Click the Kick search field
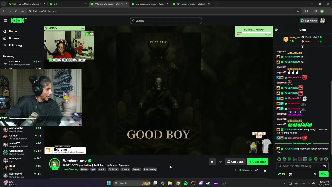The height and width of the screenshot is (187, 332). pos(166,21)
